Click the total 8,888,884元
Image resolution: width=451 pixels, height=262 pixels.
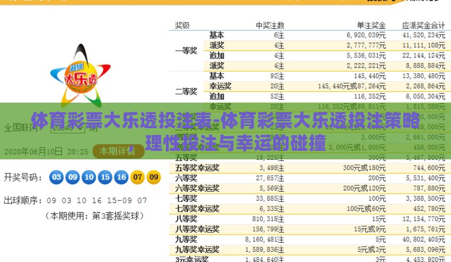(x=425, y=66)
